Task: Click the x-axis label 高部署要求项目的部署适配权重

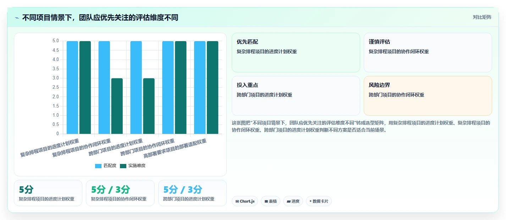Action: (x=175, y=148)
